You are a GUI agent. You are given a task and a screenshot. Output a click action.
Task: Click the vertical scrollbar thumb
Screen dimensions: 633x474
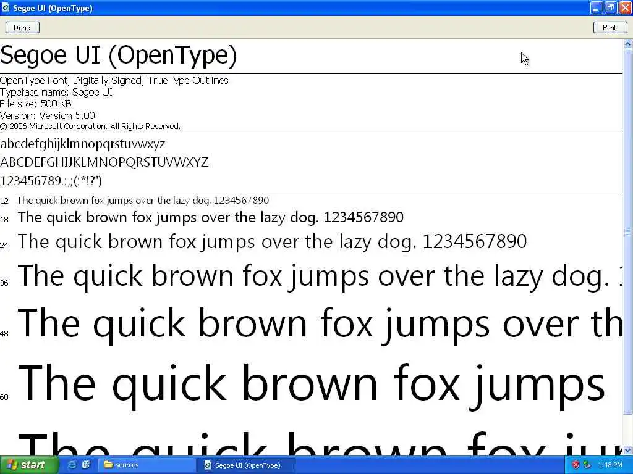(628, 232)
